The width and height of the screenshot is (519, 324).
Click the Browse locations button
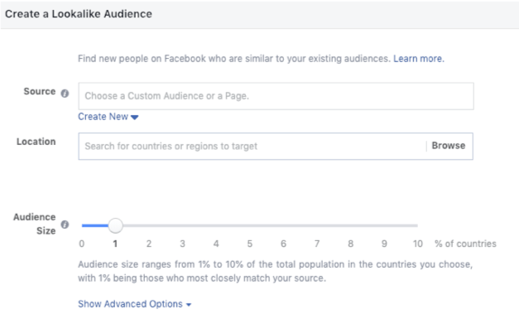click(x=449, y=146)
